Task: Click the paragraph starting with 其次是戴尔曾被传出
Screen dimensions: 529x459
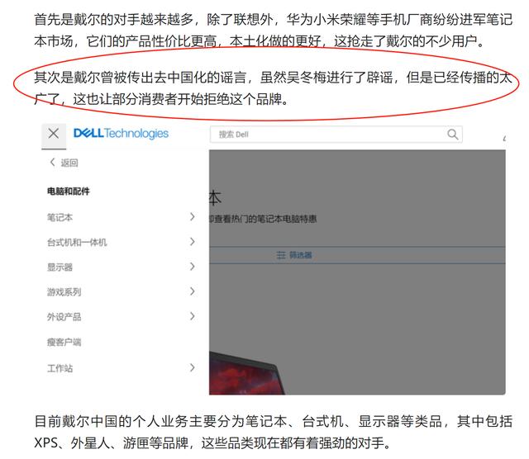Action: 274,88
